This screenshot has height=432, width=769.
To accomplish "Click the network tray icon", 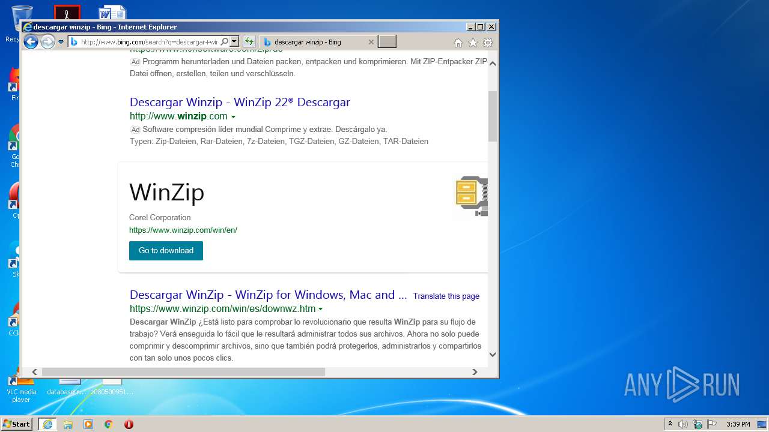I will point(698,424).
